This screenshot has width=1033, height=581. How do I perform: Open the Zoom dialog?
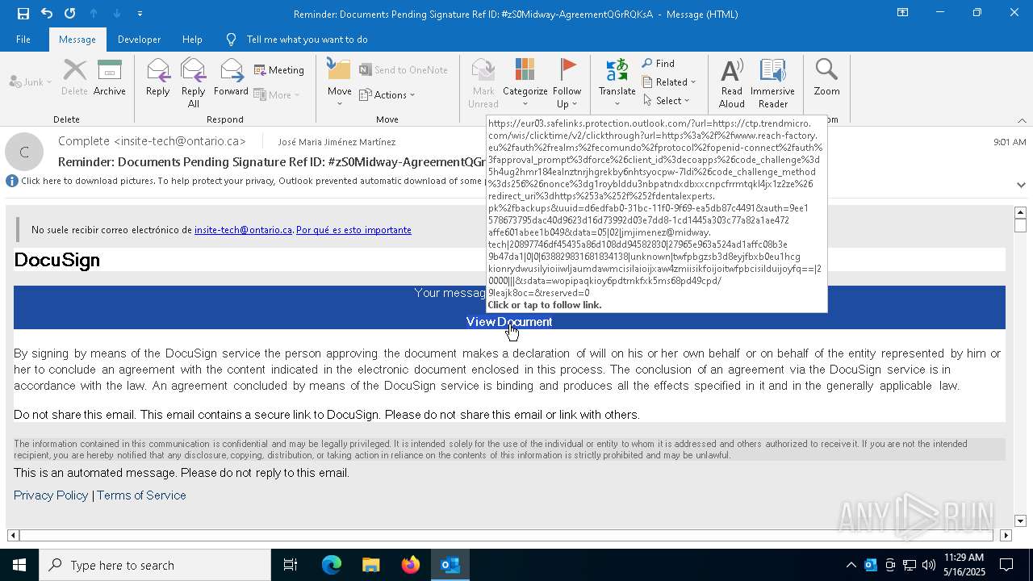(x=826, y=78)
